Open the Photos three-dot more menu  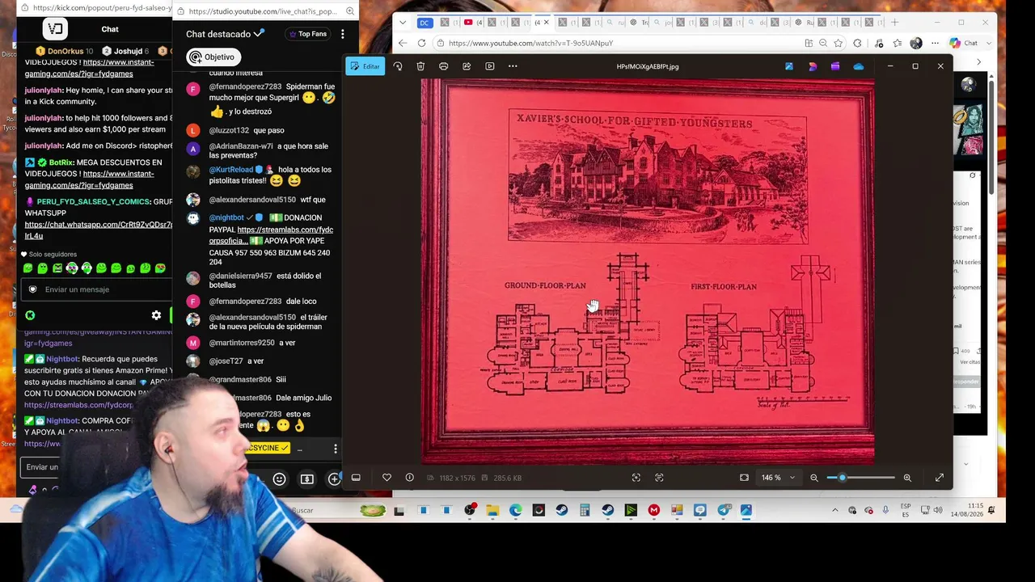point(513,66)
